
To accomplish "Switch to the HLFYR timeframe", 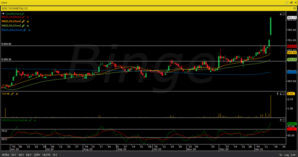I will [x=46, y=155].
